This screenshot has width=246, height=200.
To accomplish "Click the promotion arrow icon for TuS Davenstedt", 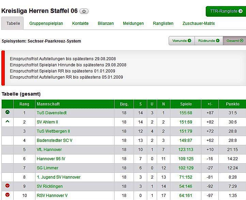I will (7, 113).
